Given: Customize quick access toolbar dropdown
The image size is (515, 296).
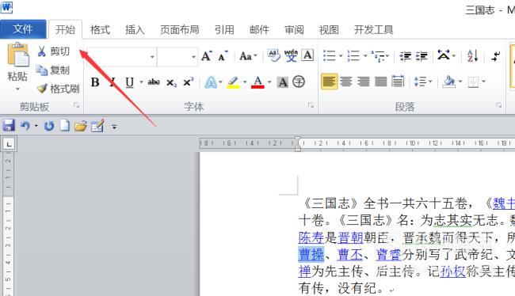Looking at the screenshot, I should [114, 127].
